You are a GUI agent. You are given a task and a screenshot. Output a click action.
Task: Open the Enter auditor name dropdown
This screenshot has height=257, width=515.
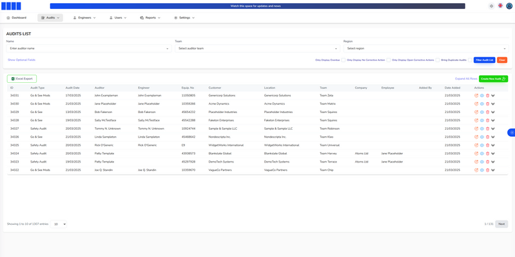(89, 48)
